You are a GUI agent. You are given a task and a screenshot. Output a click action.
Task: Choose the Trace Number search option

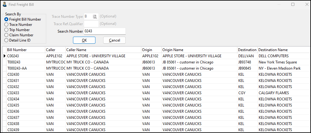pyautogui.click(x=6, y=25)
